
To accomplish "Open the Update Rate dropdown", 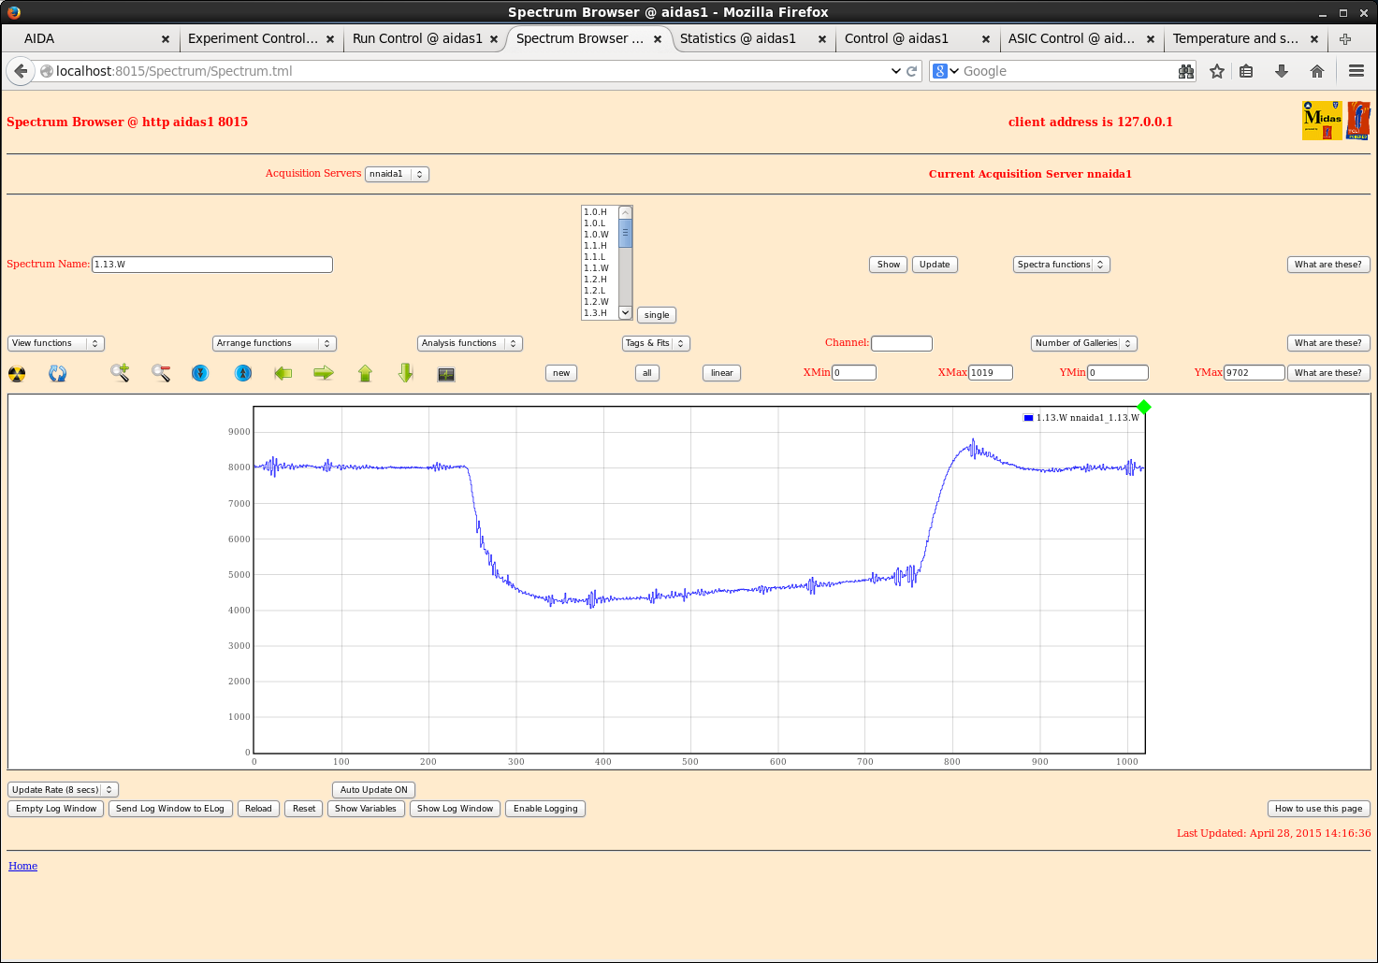I will (63, 790).
